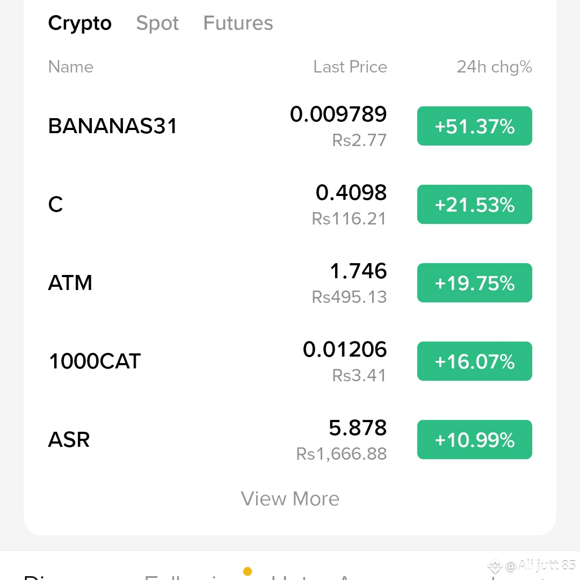Toggle the 24h chg% column header
Image resolution: width=580 pixels, height=580 pixels.
(x=494, y=67)
